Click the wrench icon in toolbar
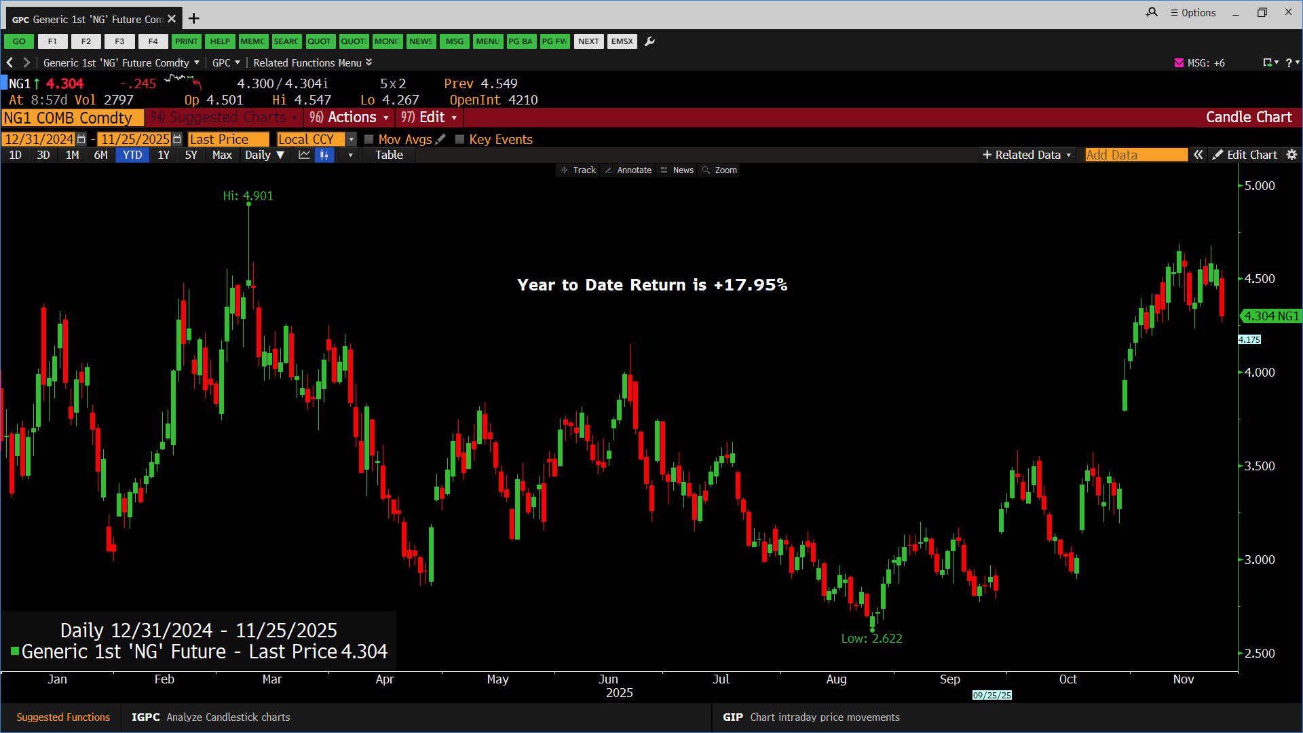Image resolution: width=1303 pixels, height=733 pixels. (x=649, y=41)
